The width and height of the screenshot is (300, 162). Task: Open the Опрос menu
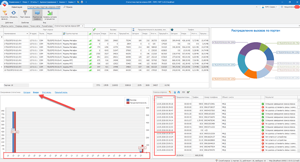(26, 2)
